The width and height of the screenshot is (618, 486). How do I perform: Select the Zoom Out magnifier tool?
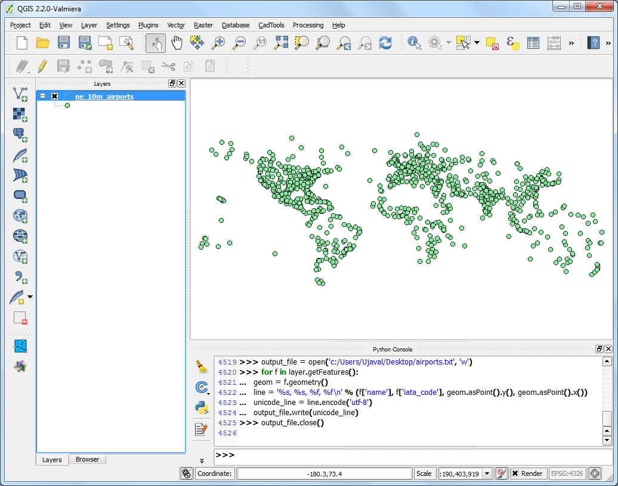239,42
